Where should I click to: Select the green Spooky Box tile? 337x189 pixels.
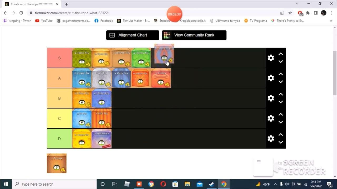(141, 58)
